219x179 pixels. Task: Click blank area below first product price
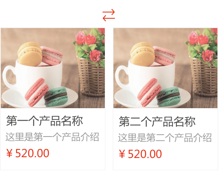pos(53,164)
